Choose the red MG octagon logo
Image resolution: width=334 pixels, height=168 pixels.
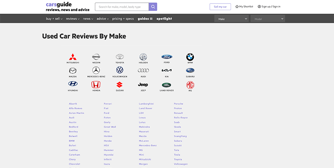(x=190, y=85)
